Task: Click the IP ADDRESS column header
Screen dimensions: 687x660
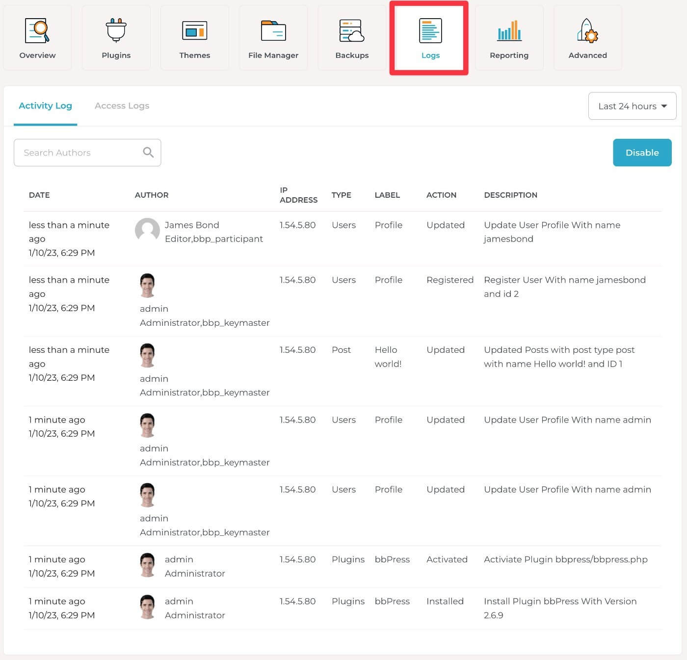Action: click(298, 195)
